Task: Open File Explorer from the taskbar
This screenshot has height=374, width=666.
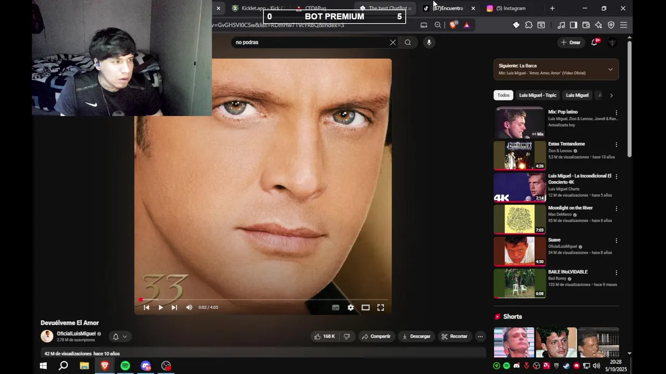Action: coord(84,366)
